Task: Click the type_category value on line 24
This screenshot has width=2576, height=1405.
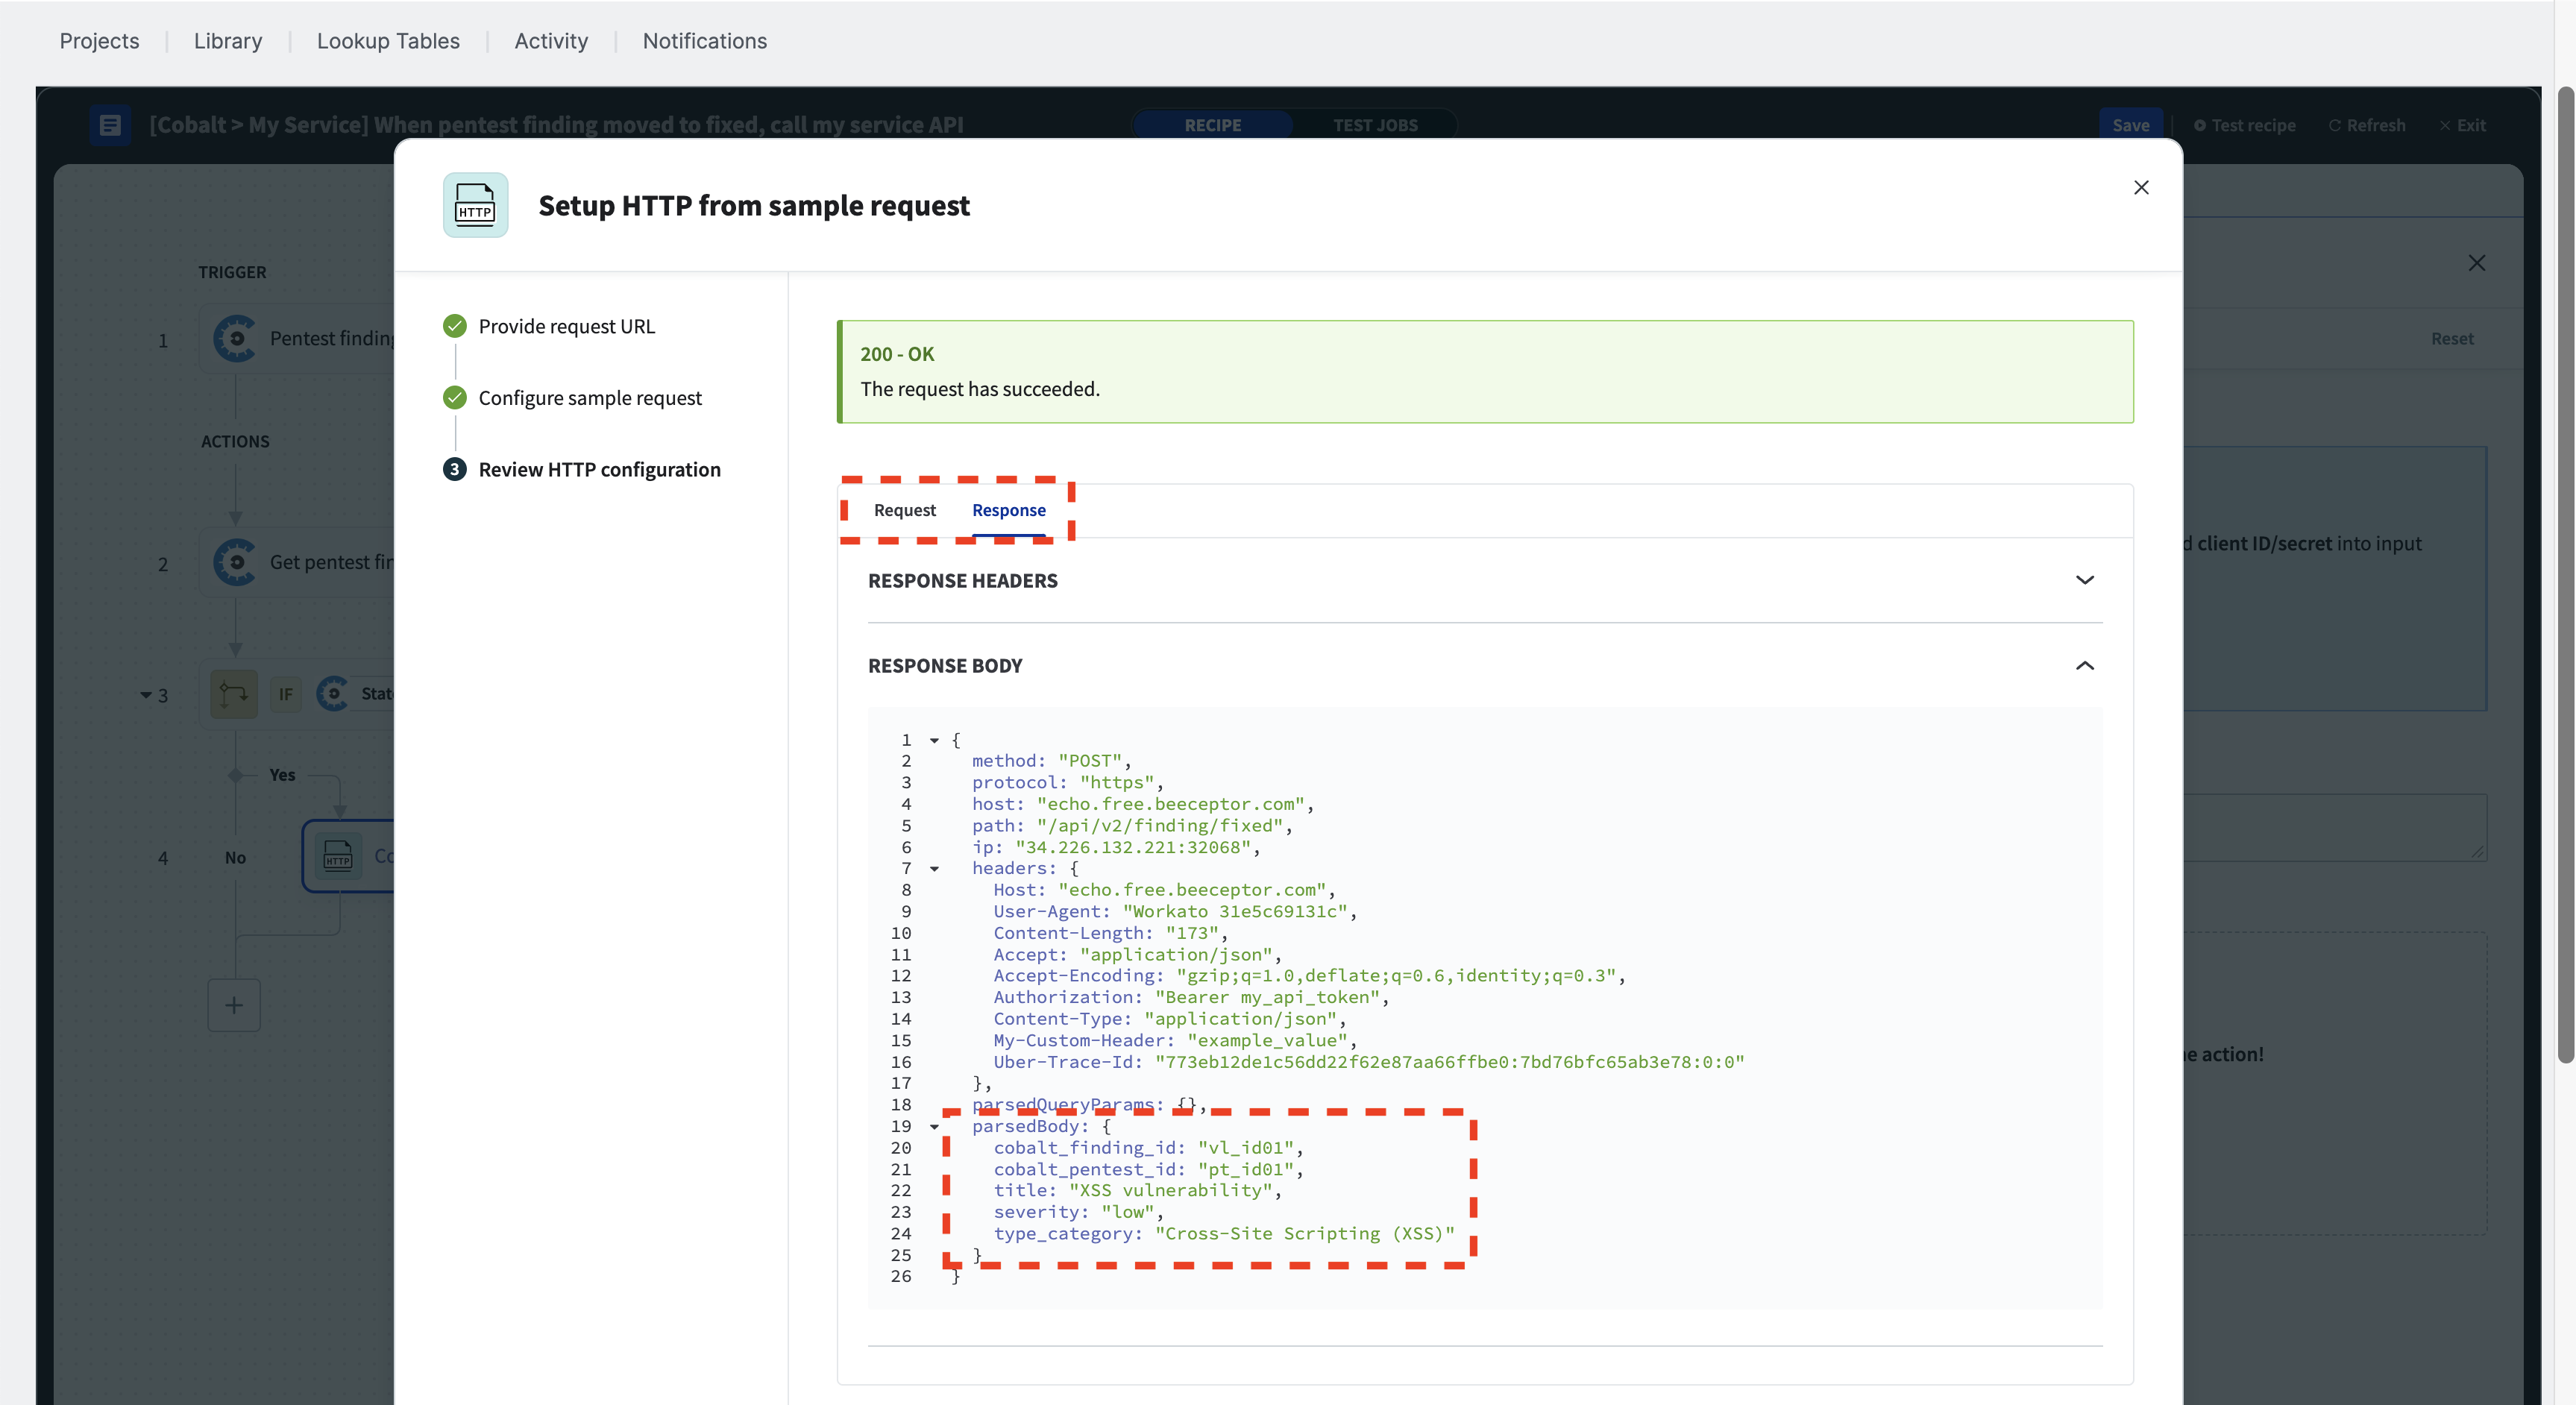Action: 1304,1234
